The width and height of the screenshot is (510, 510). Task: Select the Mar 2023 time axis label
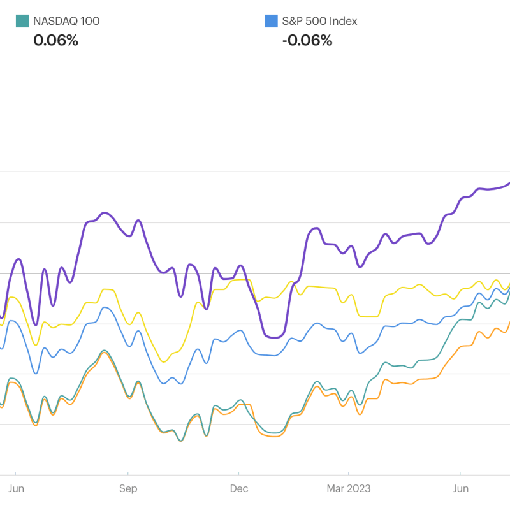tap(349, 489)
